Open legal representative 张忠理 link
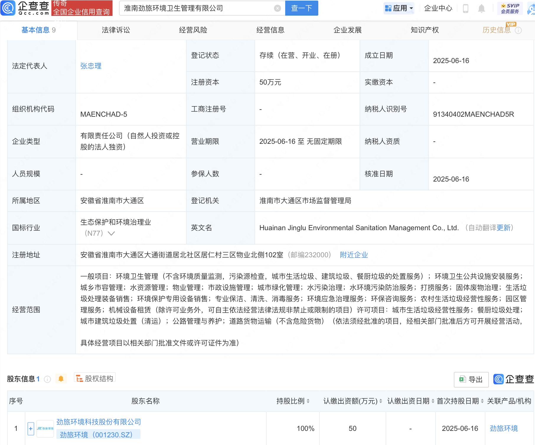 click(91, 66)
